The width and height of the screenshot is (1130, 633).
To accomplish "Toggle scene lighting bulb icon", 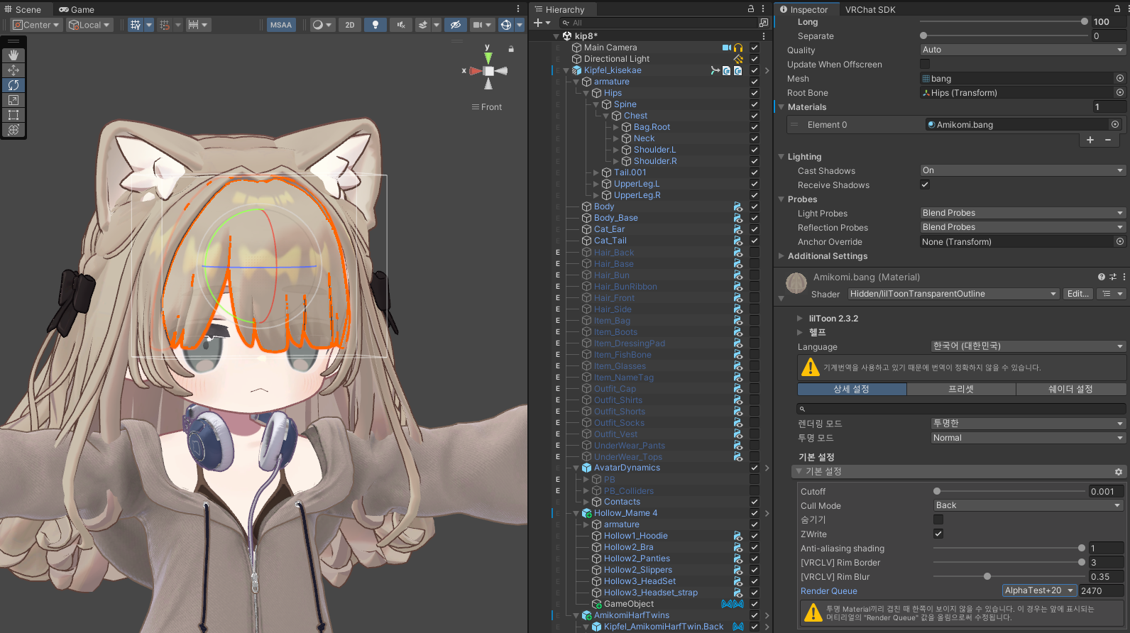I will pos(375,25).
